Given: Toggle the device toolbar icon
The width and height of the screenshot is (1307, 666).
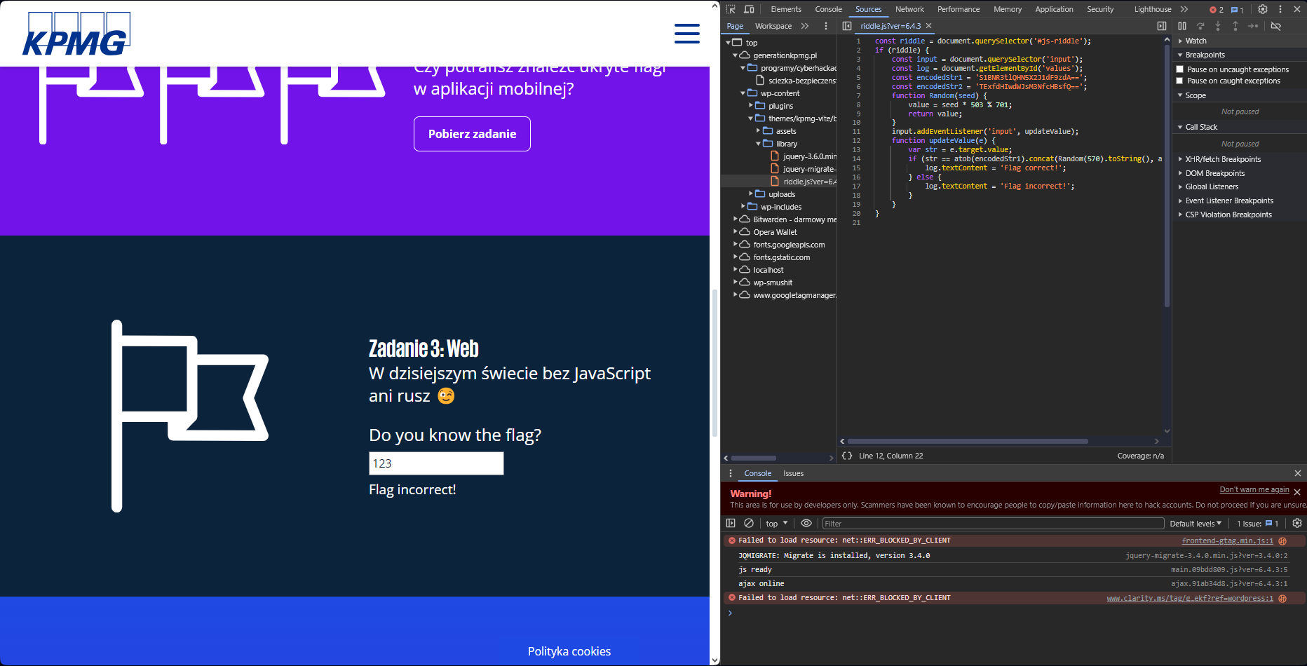Looking at the screenshot, I should click(749, 9).
